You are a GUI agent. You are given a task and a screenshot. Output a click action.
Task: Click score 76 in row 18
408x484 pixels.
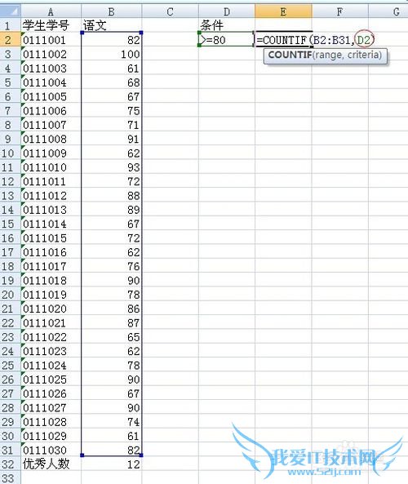tap(112, 266)
